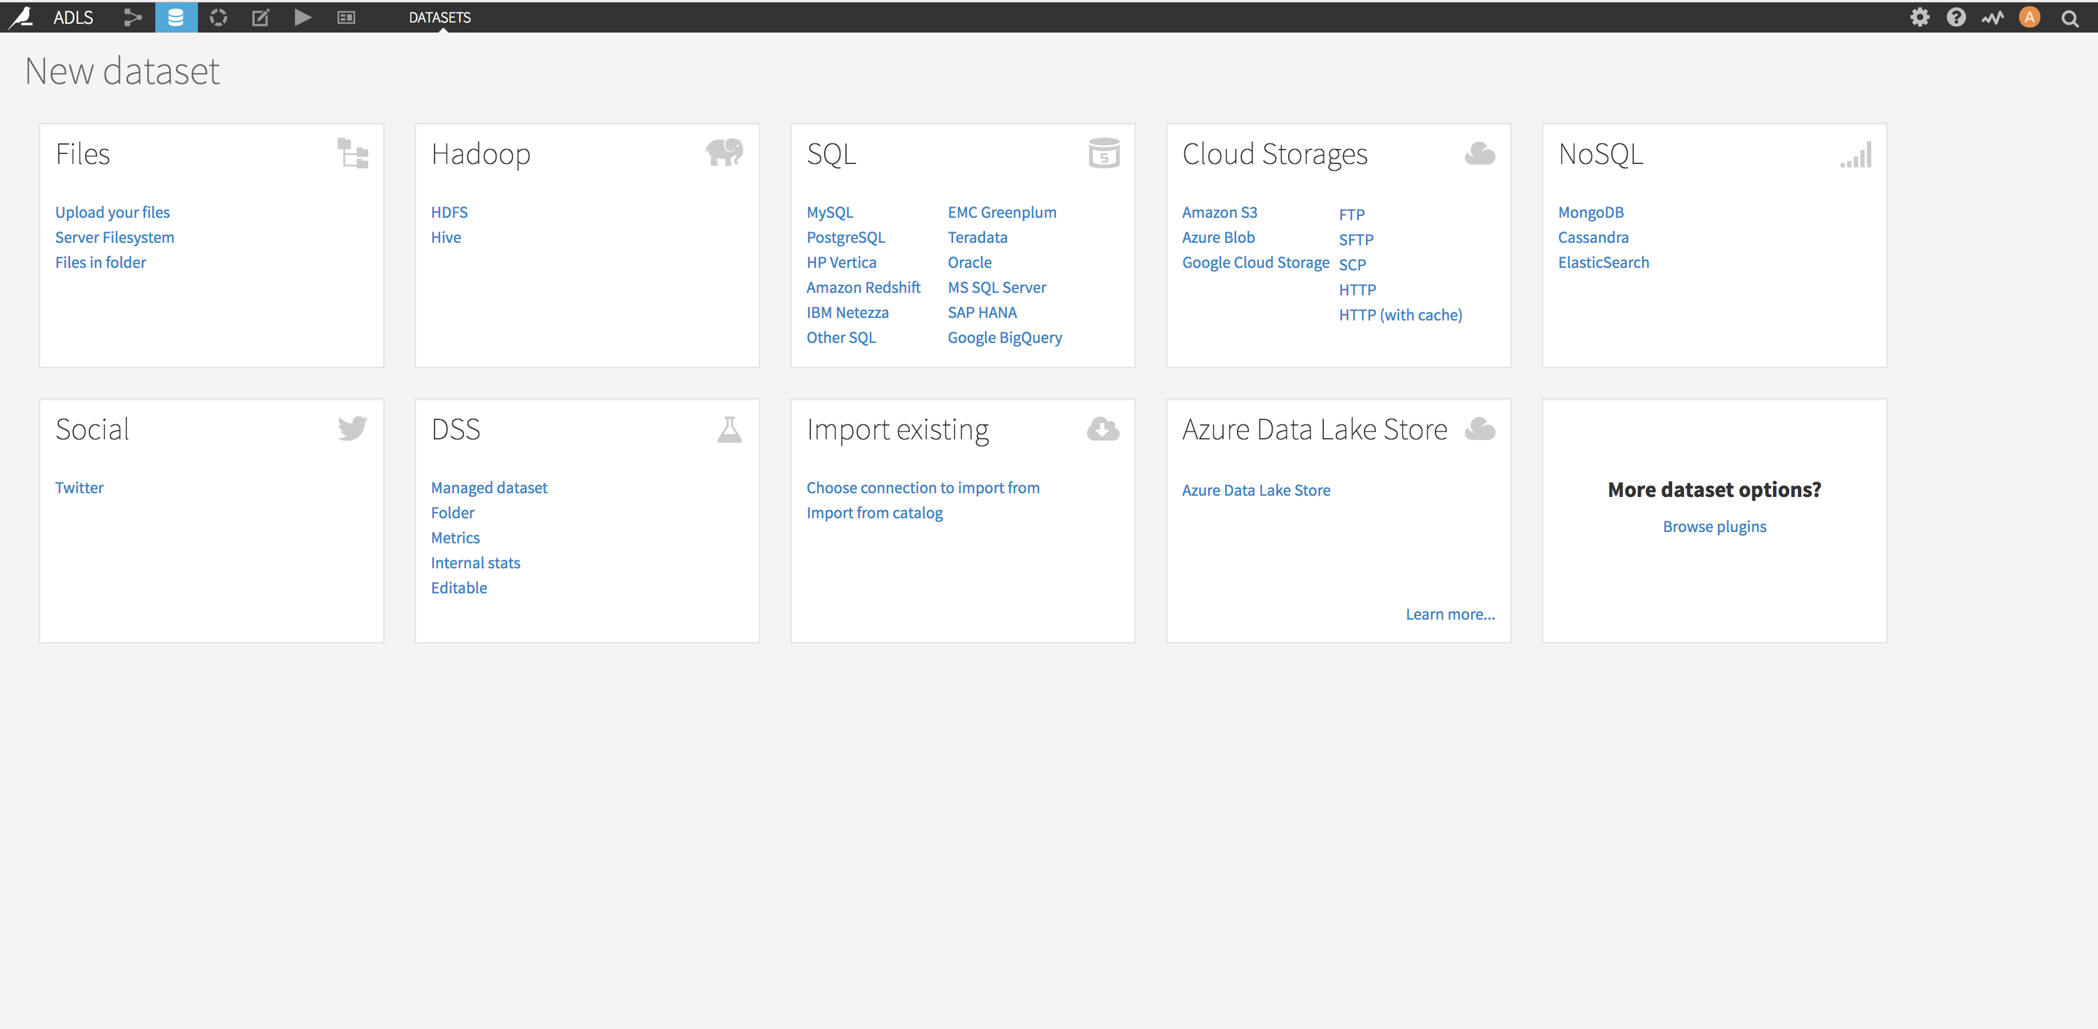The height and width of the screenshot is (1029, 2098).
Task: Create a Managed dataset
Action: tap(488, 488)
